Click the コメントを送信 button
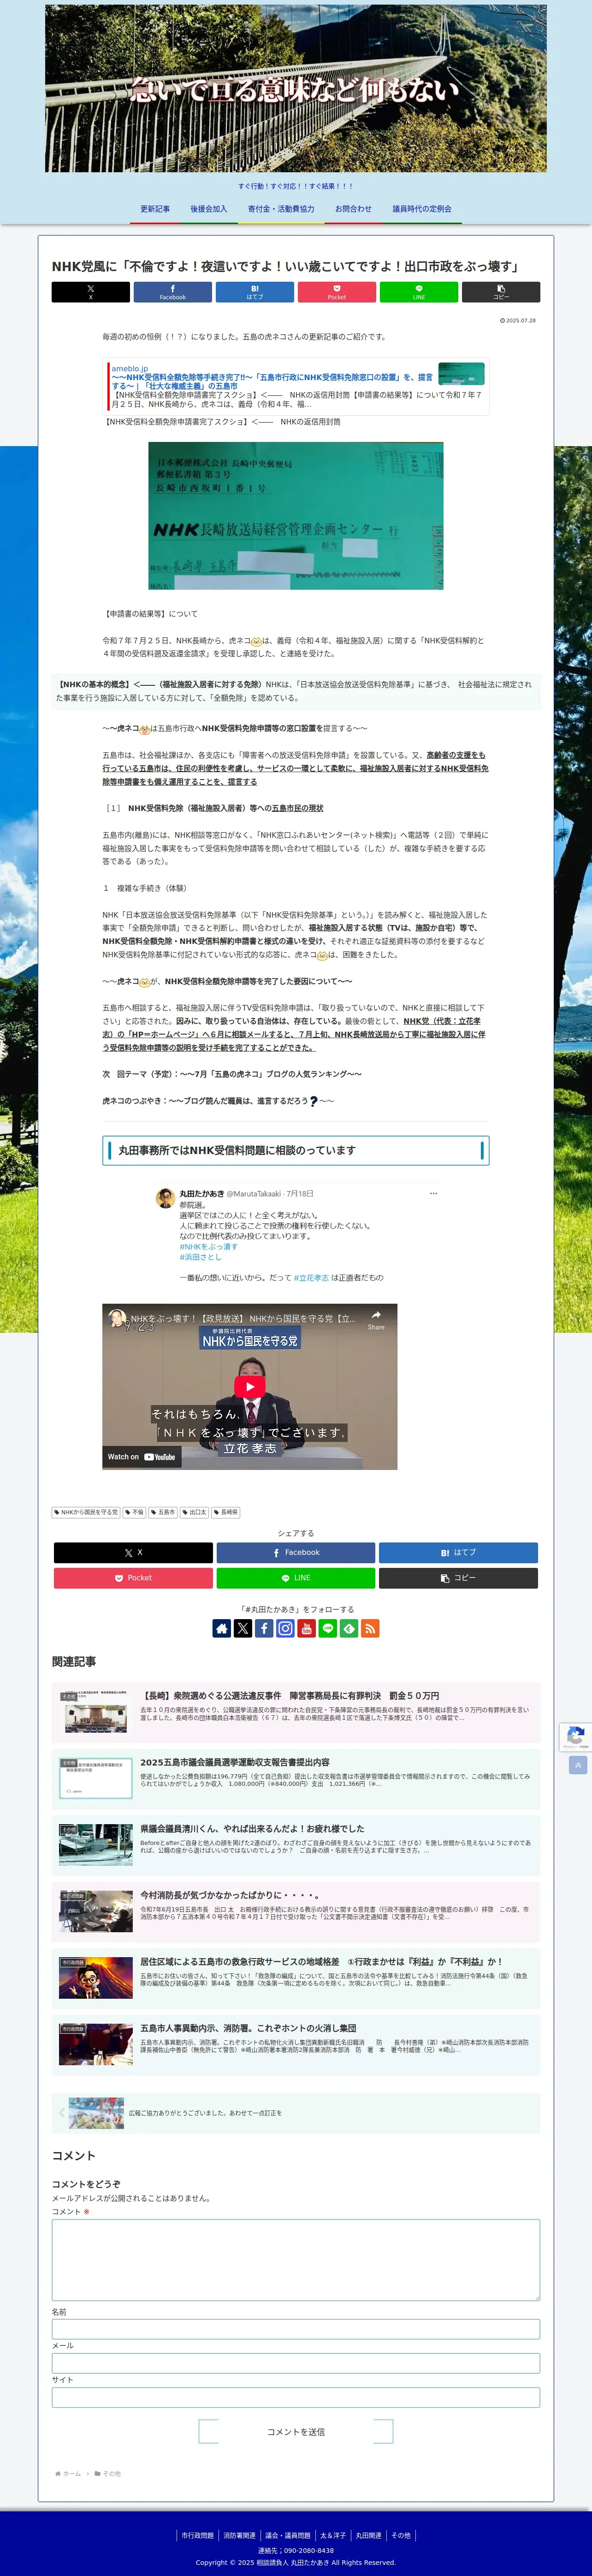Image resolution: width=592 pixels, height=2576 pixels. [296, 2431]
